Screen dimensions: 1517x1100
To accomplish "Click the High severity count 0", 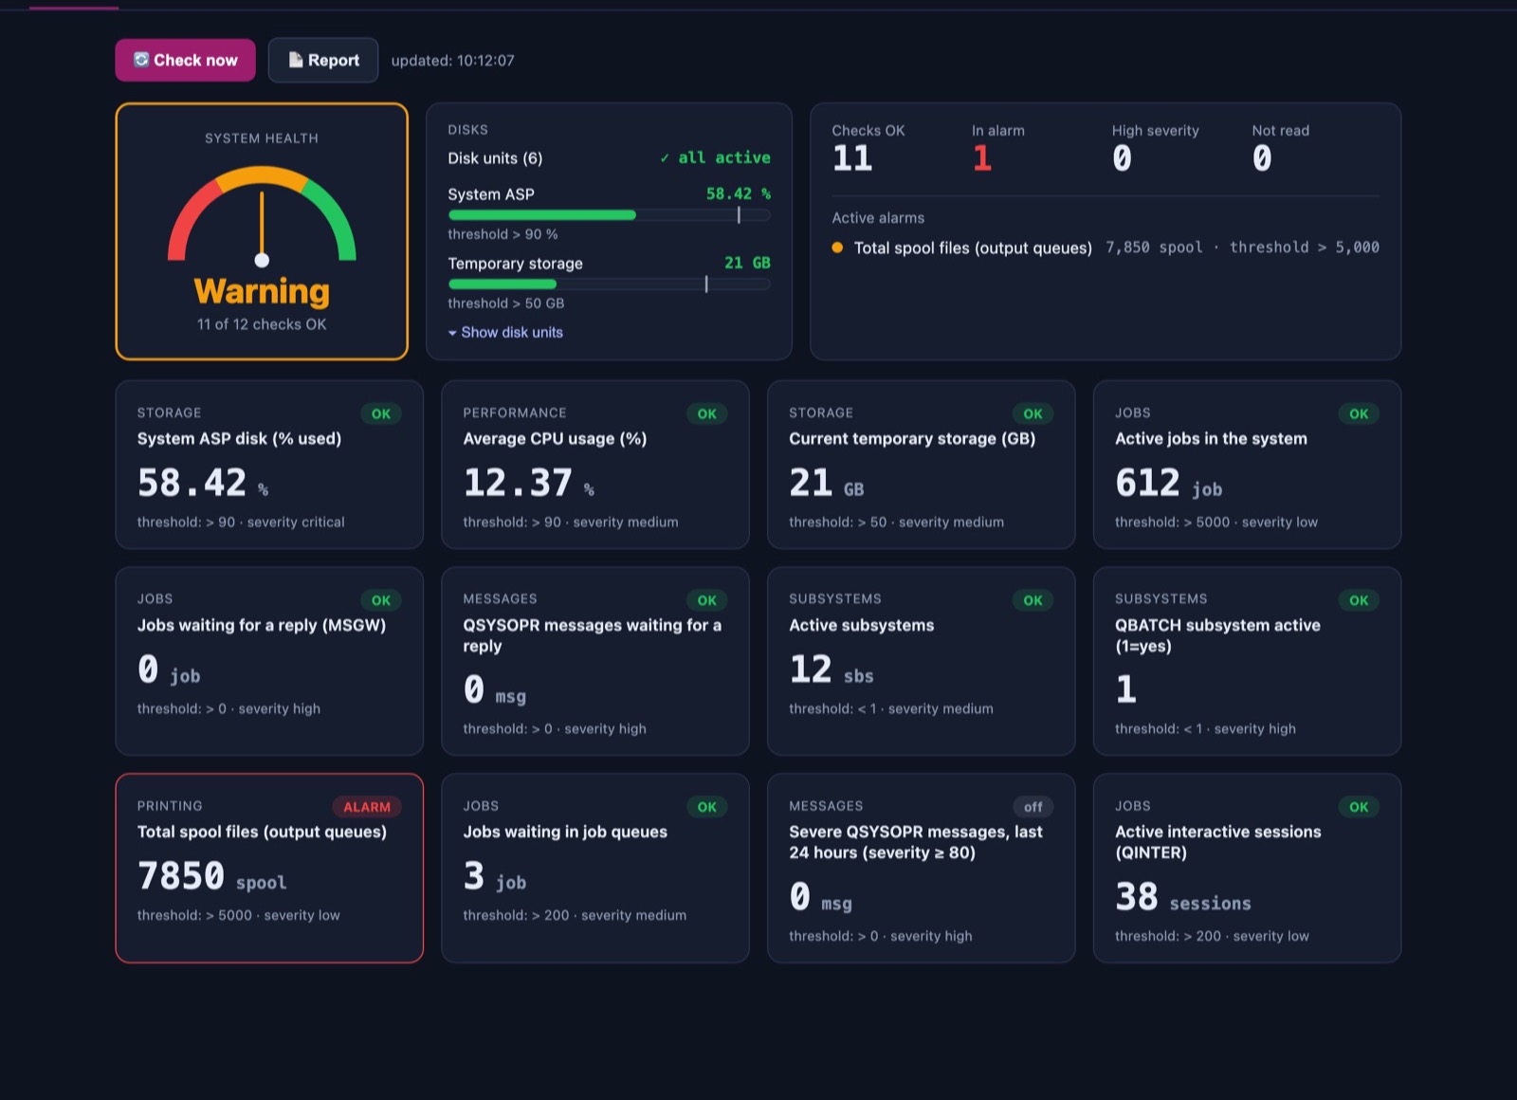I will pyautogui.click(x=1122, y=158).
